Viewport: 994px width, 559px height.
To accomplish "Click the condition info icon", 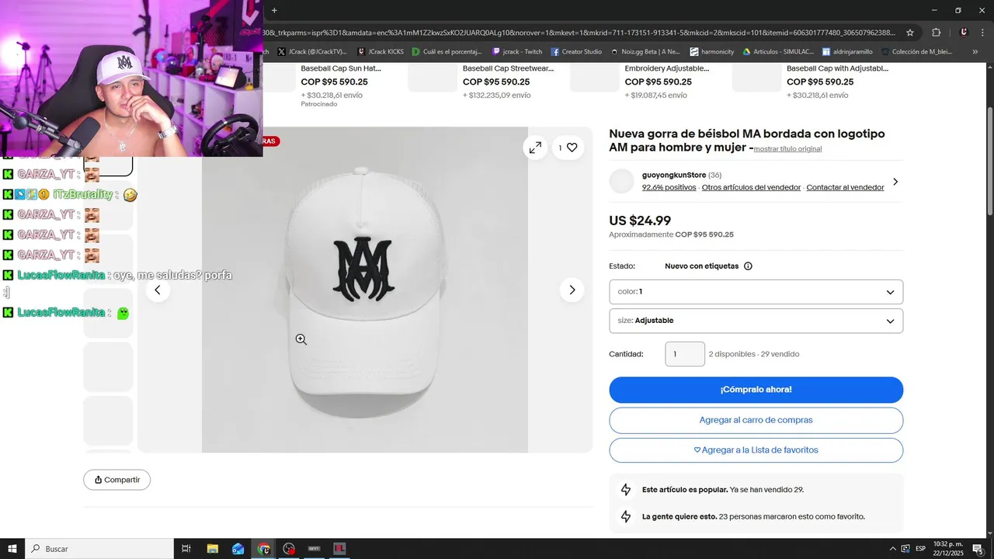I will [x=748, y=266].
